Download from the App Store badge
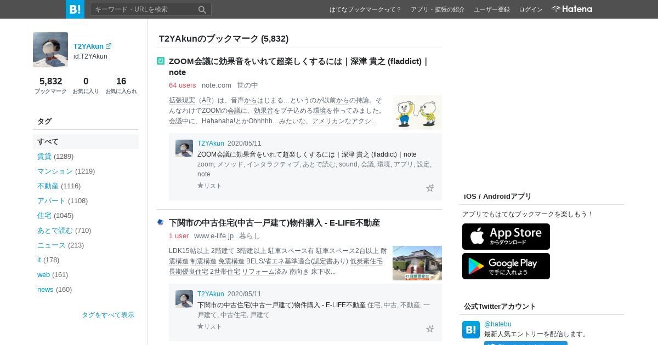 tap(506, 237)
